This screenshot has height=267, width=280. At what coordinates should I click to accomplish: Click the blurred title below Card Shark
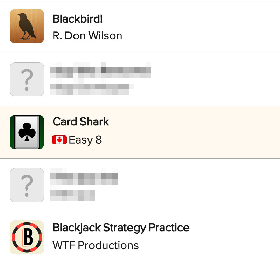click(84, 176)
